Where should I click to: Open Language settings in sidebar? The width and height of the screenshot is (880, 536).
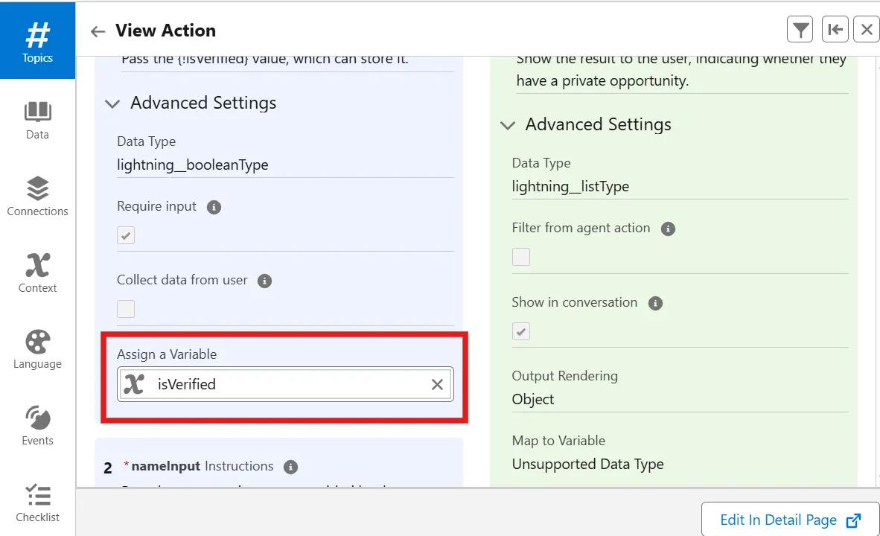coord(37,350)
